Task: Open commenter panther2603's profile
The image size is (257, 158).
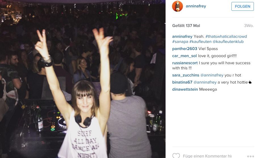Action: [185, 49]
